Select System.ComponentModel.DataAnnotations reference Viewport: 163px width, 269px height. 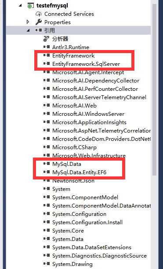[x=101, y=205]
